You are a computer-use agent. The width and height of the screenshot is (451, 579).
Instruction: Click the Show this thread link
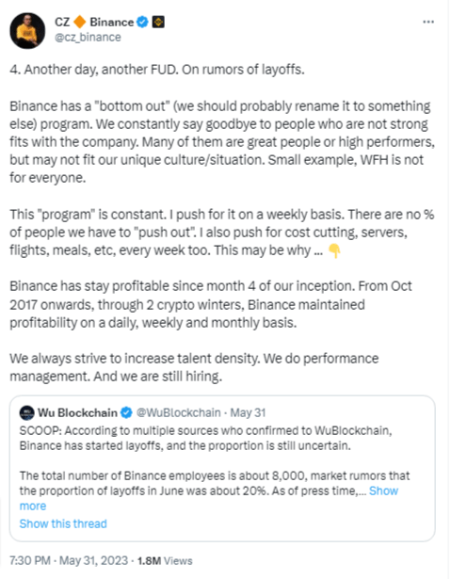click(x=63, y=523)
